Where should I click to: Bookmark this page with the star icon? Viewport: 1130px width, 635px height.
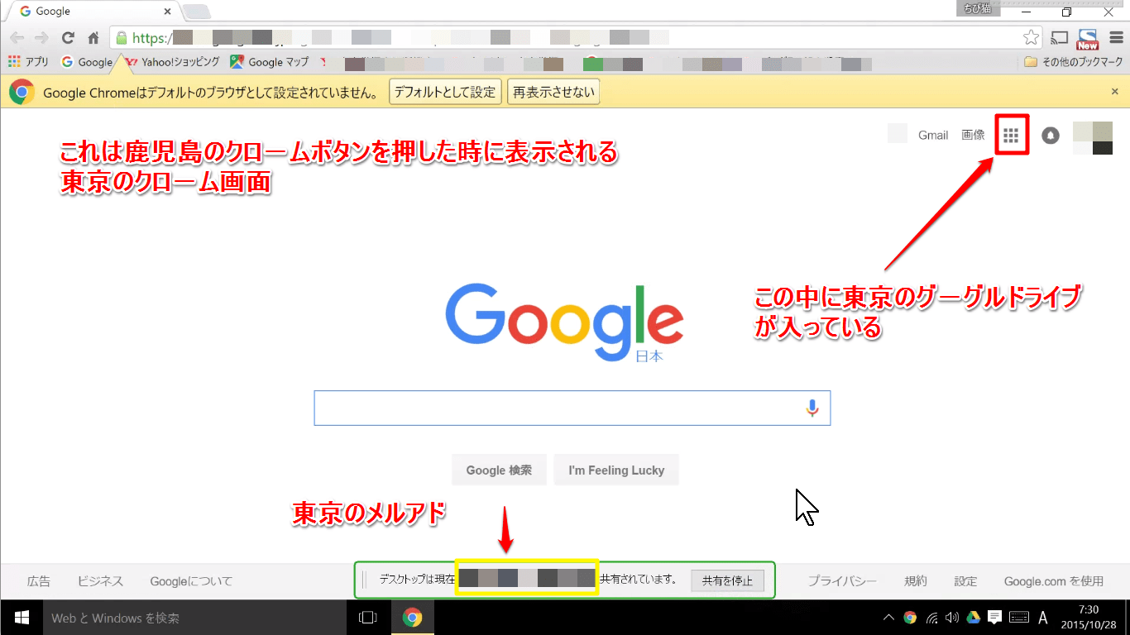click(1030, 38)
